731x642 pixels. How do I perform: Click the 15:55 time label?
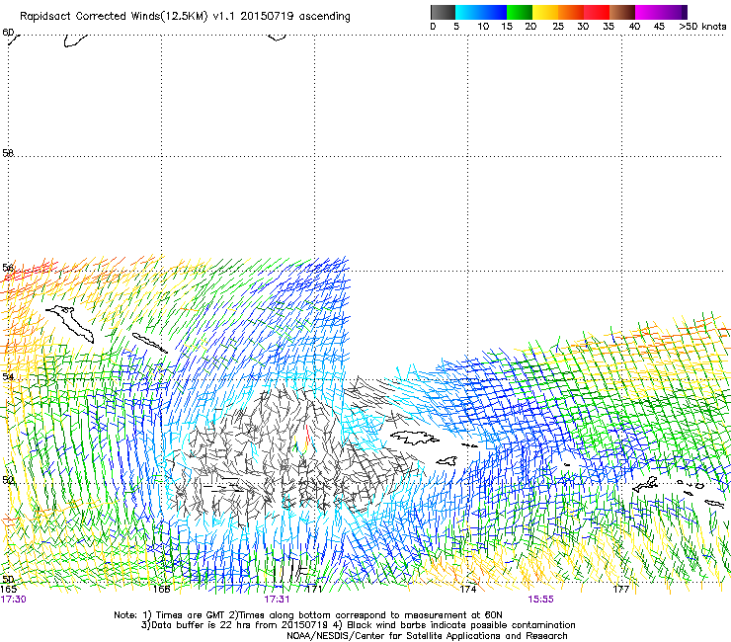click(540, 600)
